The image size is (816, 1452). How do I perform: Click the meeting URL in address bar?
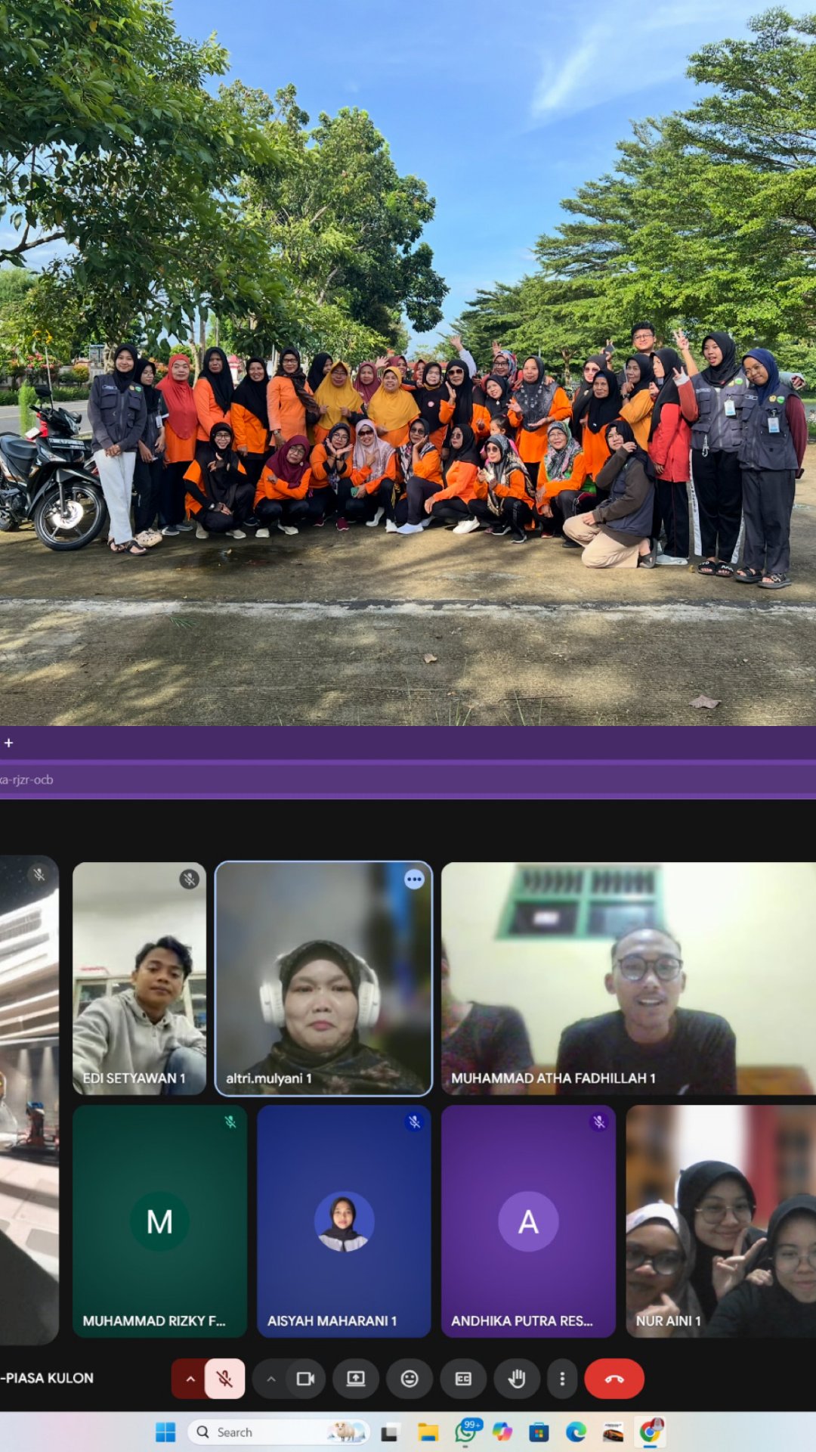coord(27,780)
